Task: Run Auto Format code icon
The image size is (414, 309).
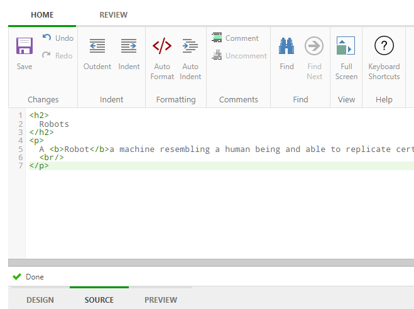Action: (x=162, y=46)
